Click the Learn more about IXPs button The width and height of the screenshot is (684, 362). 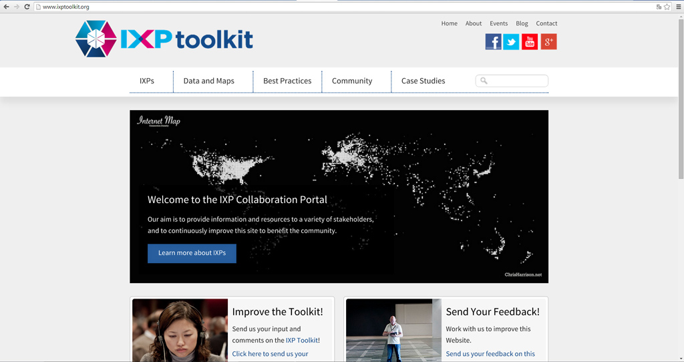click(192, 253)
